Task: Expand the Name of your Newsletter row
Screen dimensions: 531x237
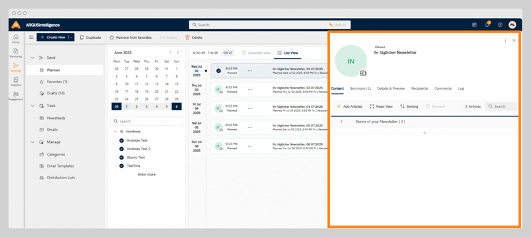Action: click(341, 121)
